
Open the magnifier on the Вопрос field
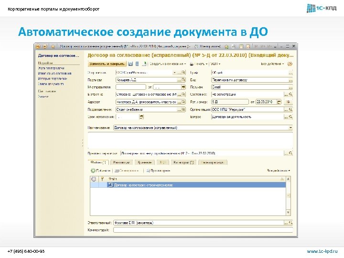point(290,117)
